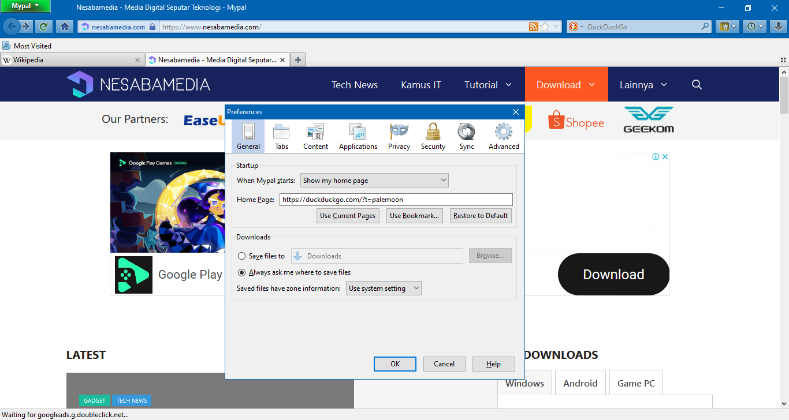Screen dimensions: 789x420
Task: Click the Nesabamedia logo on the website
Action: [138, 85]
